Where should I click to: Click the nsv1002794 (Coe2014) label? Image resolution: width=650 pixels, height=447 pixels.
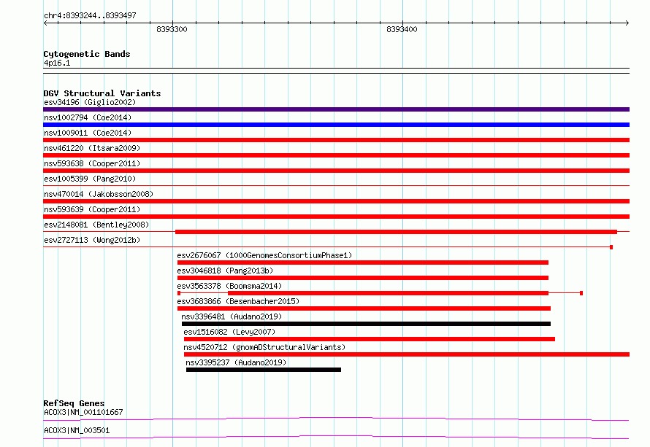click(x=88, y=117)
